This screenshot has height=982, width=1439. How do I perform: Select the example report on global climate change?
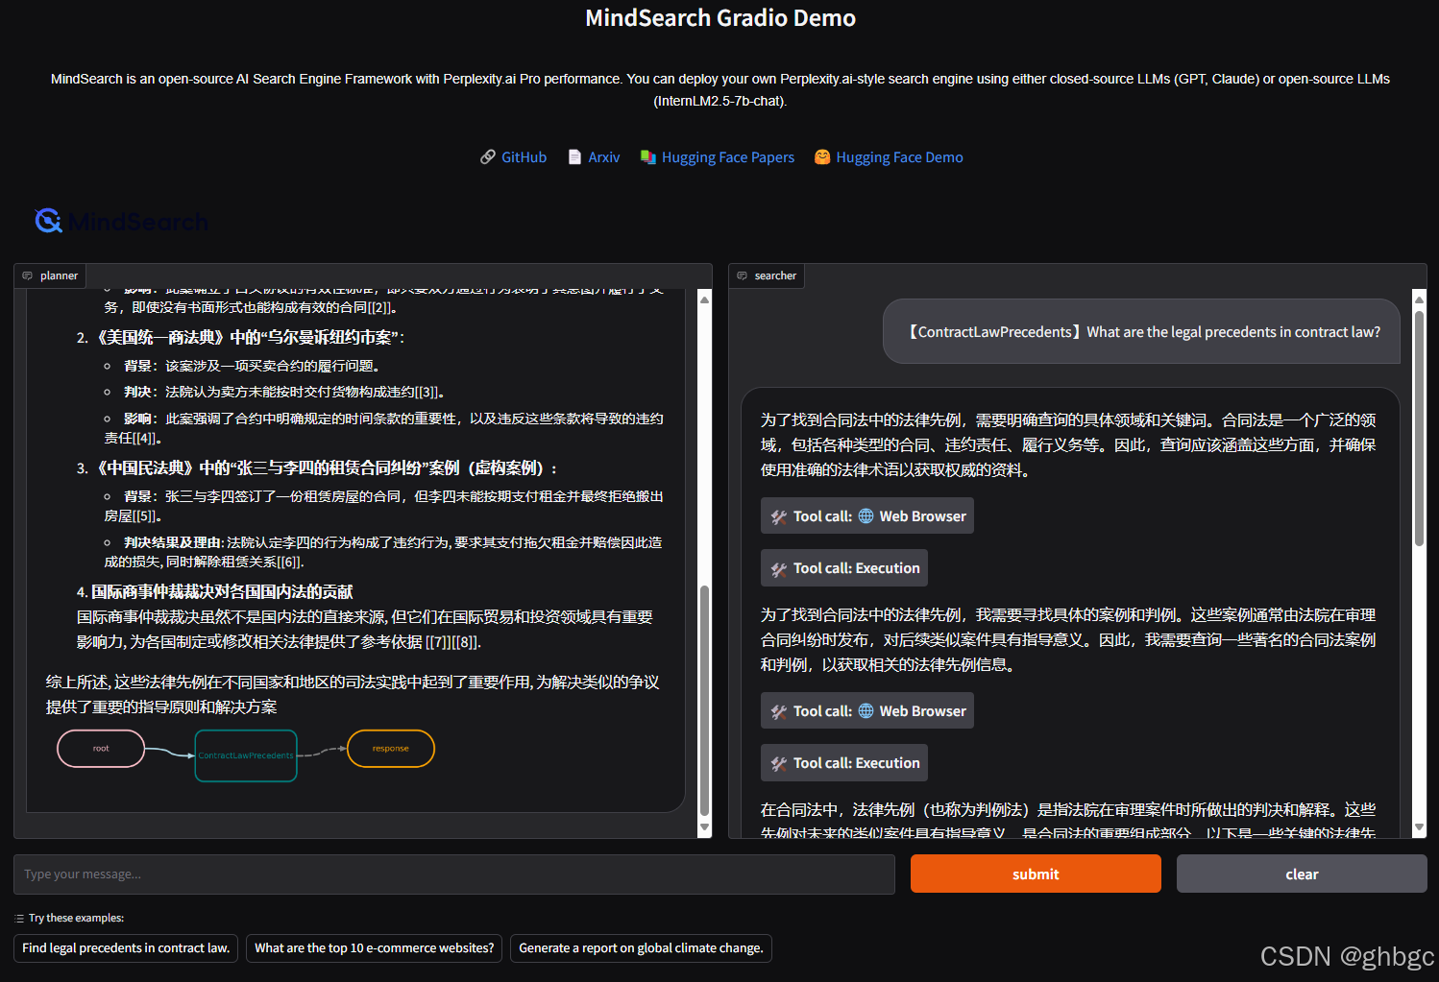click(x=641, y=948)
